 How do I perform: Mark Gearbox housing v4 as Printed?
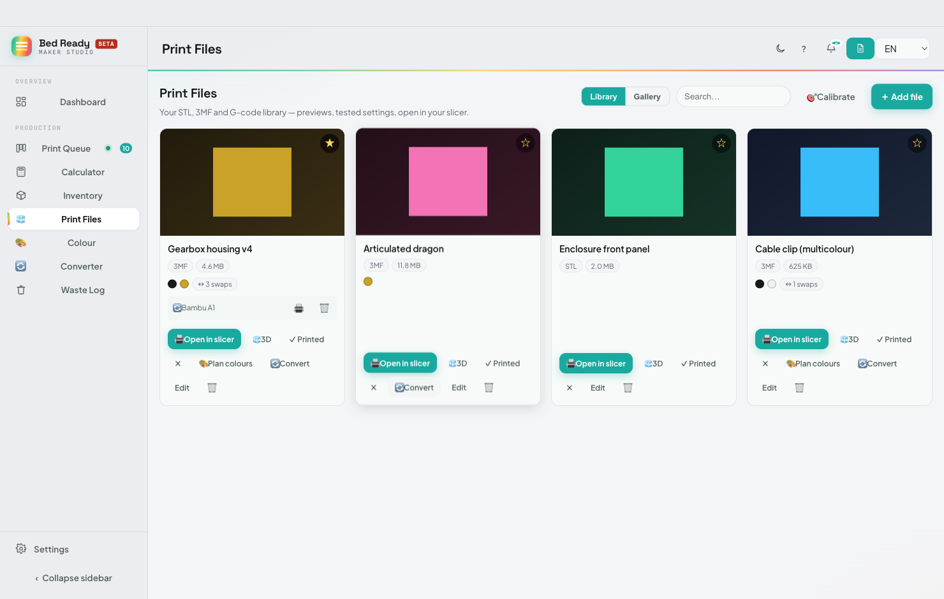[307, 340]
